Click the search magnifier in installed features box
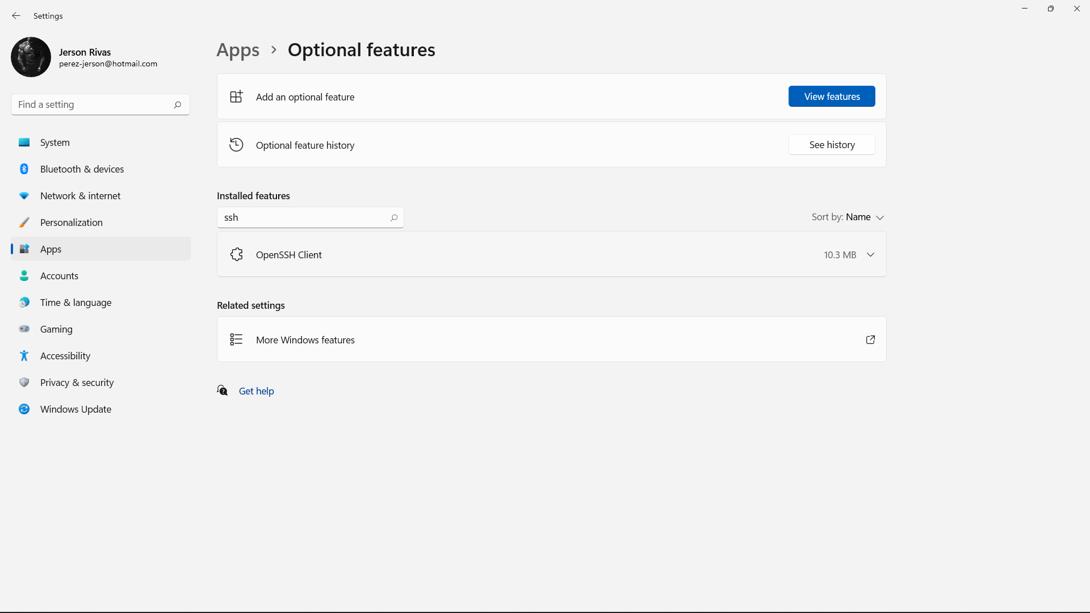The image size is (1090, 613). 394,218
